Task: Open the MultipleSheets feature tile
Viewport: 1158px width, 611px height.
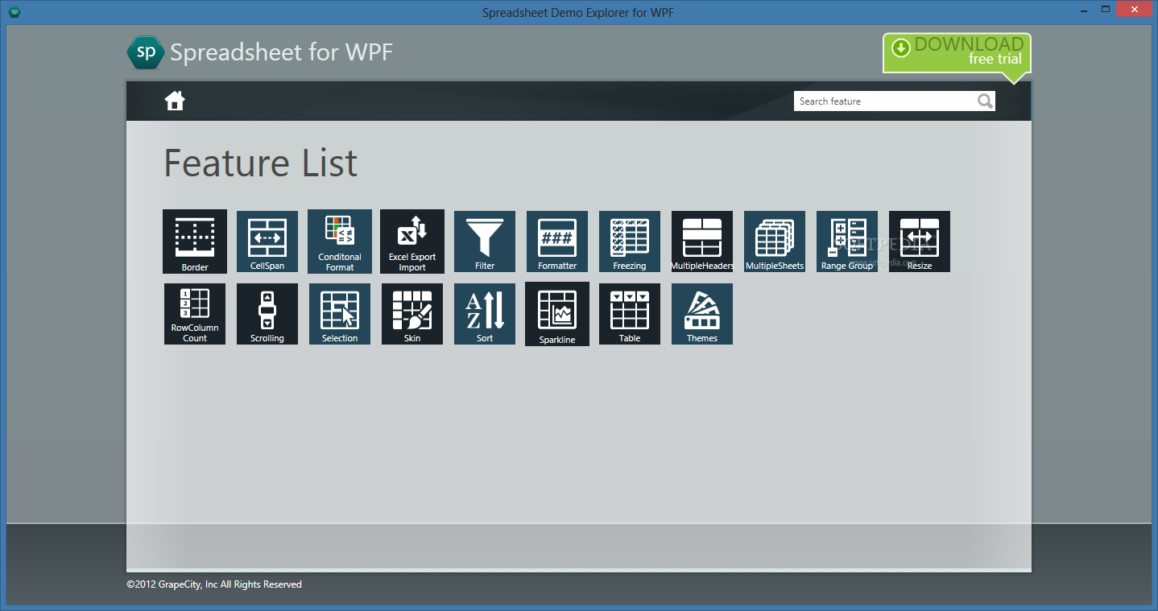Action: (x=775, y=242)
